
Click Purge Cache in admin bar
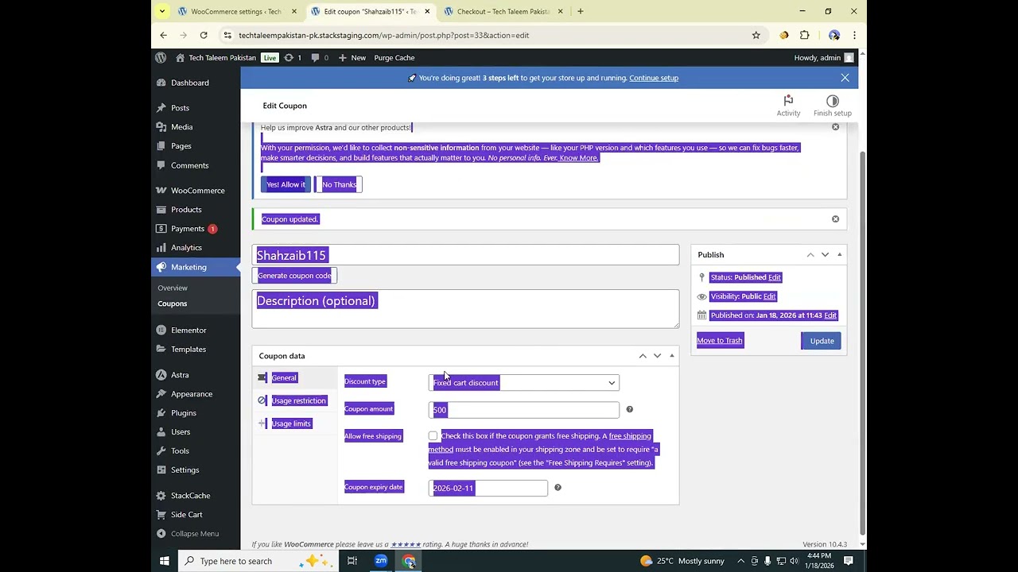tap(394, 57)
